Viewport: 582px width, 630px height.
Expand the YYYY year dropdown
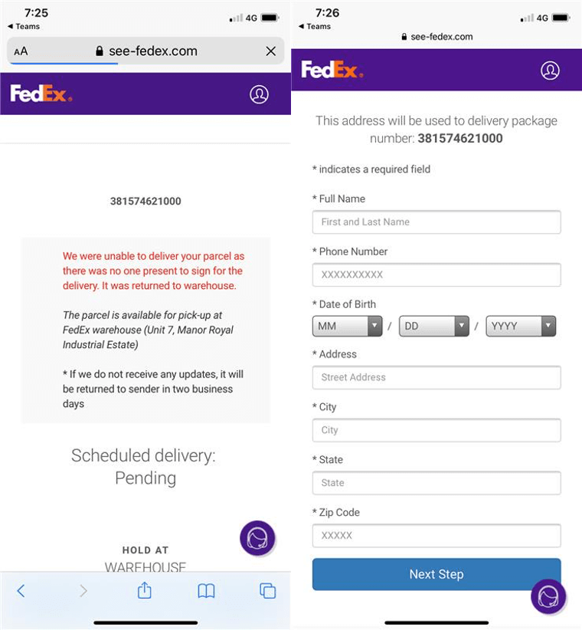pyautogui.click(x=521, y=326)
